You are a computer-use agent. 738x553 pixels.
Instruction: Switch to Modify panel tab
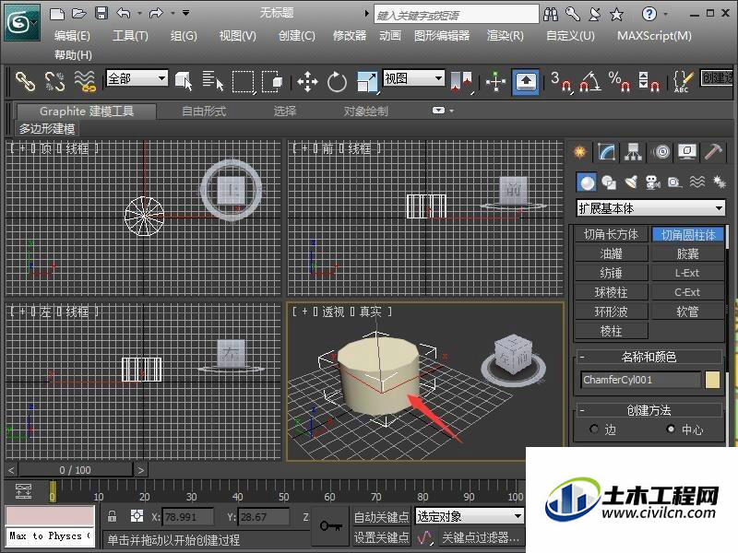(x=607, y=152)
